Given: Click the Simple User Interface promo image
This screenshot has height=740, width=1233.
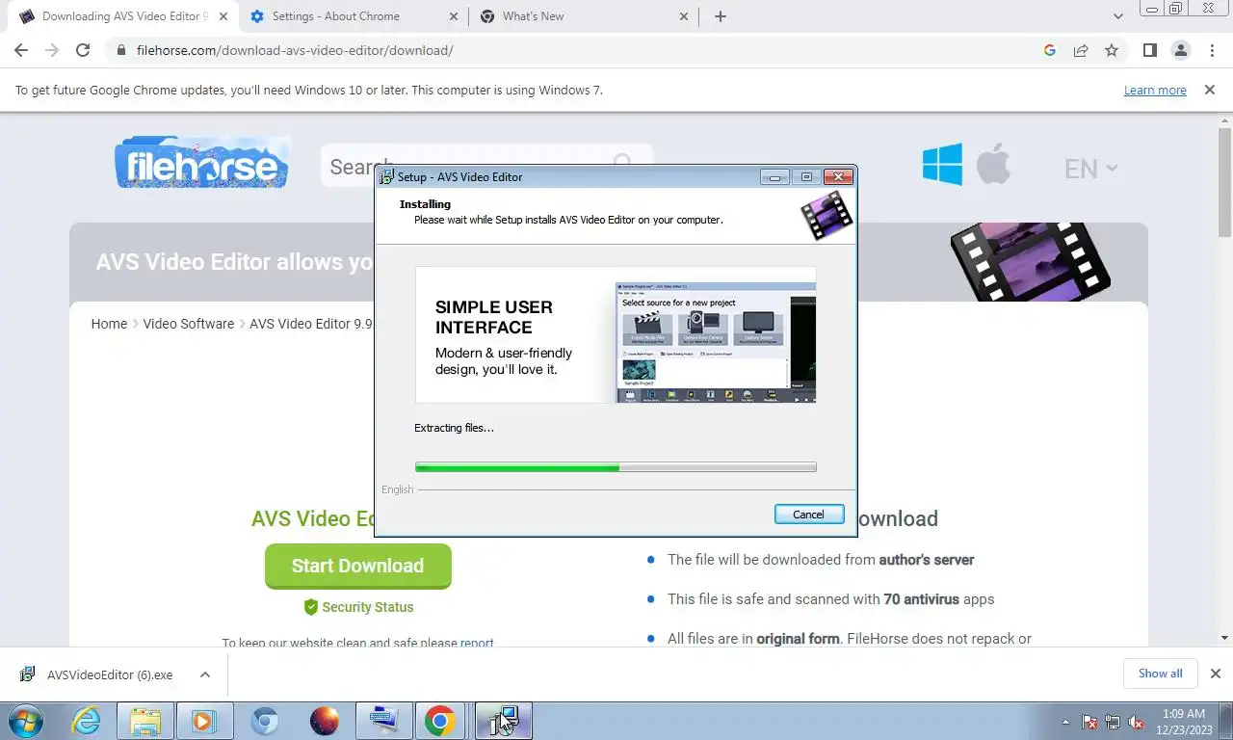Looking at the screenshot, I should [x=616, y=334].
